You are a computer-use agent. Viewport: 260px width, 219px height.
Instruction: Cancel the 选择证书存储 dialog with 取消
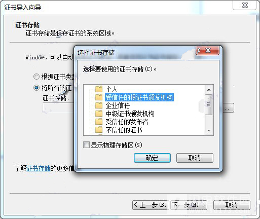pos(195,158)
